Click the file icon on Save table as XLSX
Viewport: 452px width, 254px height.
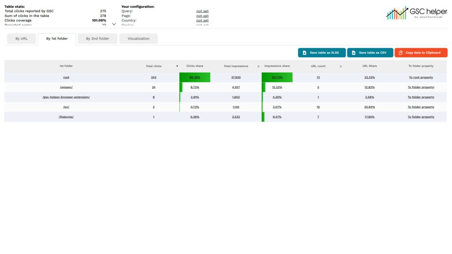pos(305,53)
